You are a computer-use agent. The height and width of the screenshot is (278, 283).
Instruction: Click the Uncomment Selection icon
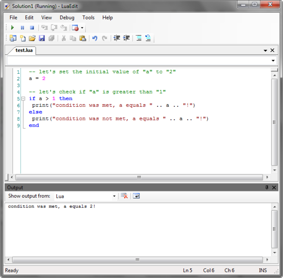coord(148,38)
